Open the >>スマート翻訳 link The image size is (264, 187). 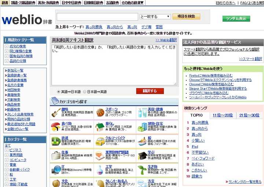pyautogui.click(x=250, y=59)
